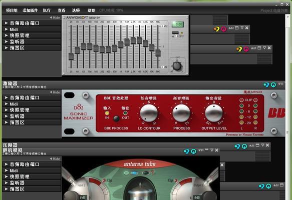Click the yellow bypass icon on the second collapsed plugin bar
Image resolution: width=292 pixels, height=200 pixels.
point(239,49)
